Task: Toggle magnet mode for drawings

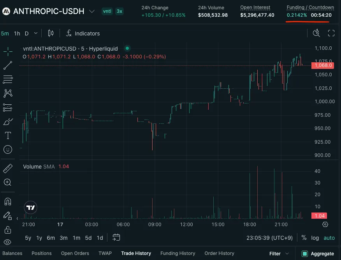Action: pos(8,202)
